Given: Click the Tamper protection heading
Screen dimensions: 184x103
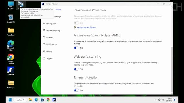Looking at the screenshot, I should (x=86, y=78).
